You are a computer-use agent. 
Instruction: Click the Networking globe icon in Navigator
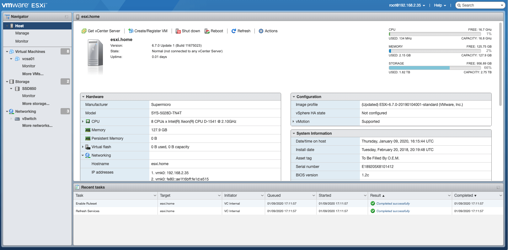[12, 112]
